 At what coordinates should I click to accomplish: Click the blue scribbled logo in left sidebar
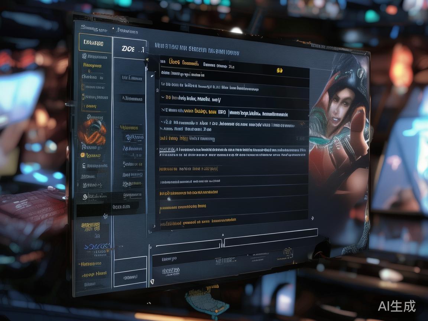point(97,246)
